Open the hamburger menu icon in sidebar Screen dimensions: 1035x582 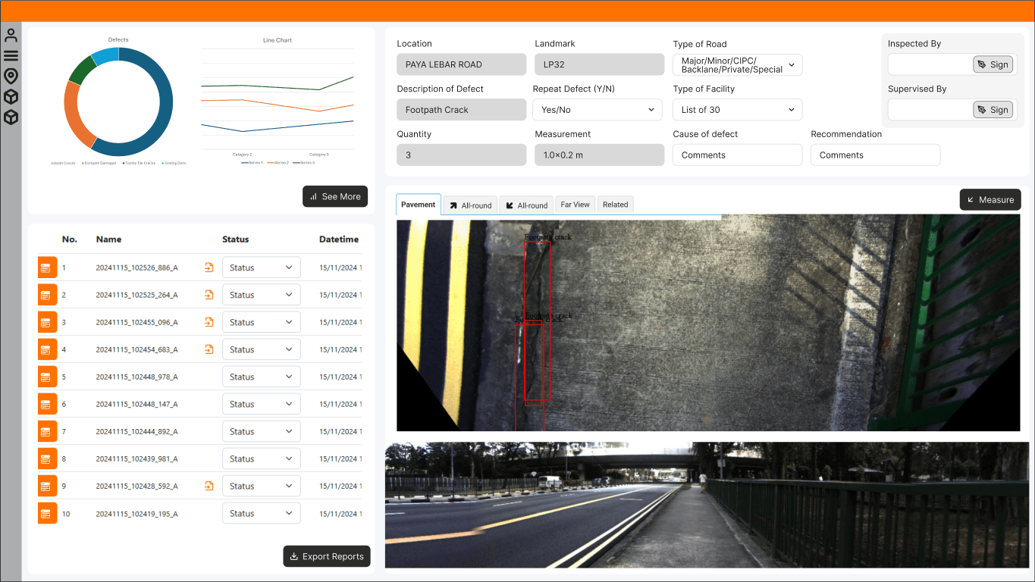11,55
